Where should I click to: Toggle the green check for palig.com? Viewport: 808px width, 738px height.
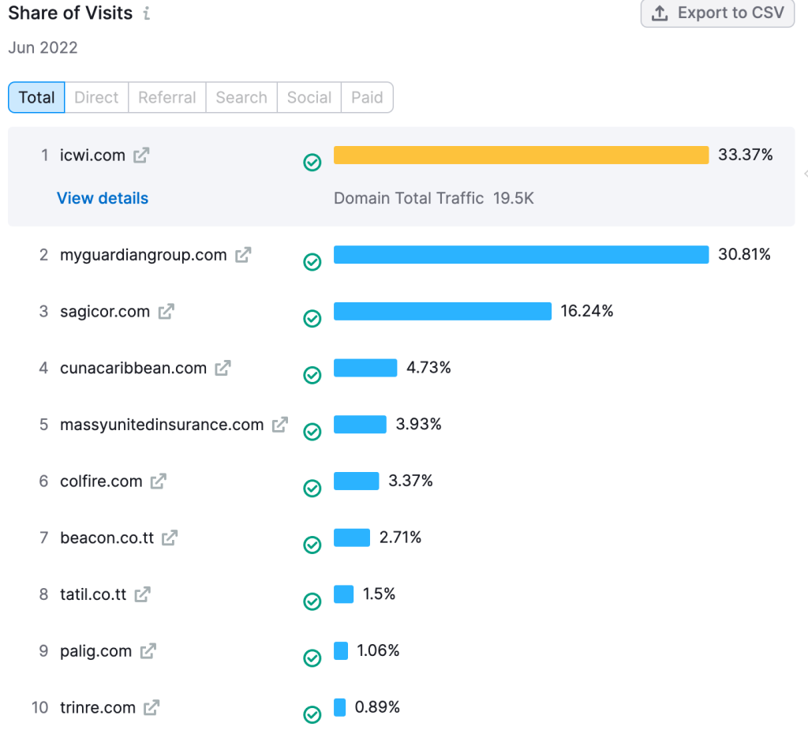click(312, 658)
